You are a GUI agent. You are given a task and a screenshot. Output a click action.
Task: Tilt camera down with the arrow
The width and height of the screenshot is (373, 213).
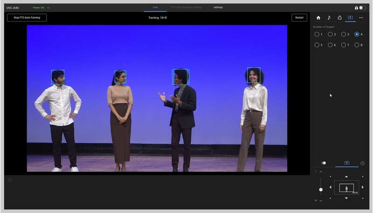(x=346, y=198)
